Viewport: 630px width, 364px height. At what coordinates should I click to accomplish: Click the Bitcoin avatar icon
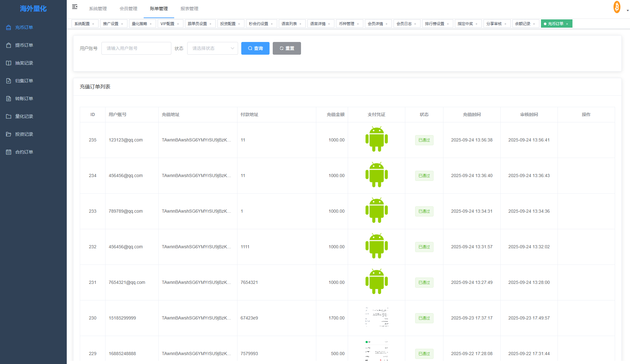pyautogui.click(x=617, y=7)
